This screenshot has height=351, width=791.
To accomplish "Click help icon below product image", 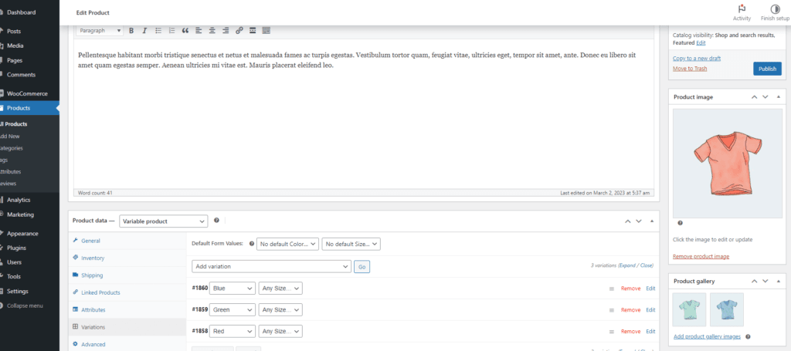I will pos(680,223).
